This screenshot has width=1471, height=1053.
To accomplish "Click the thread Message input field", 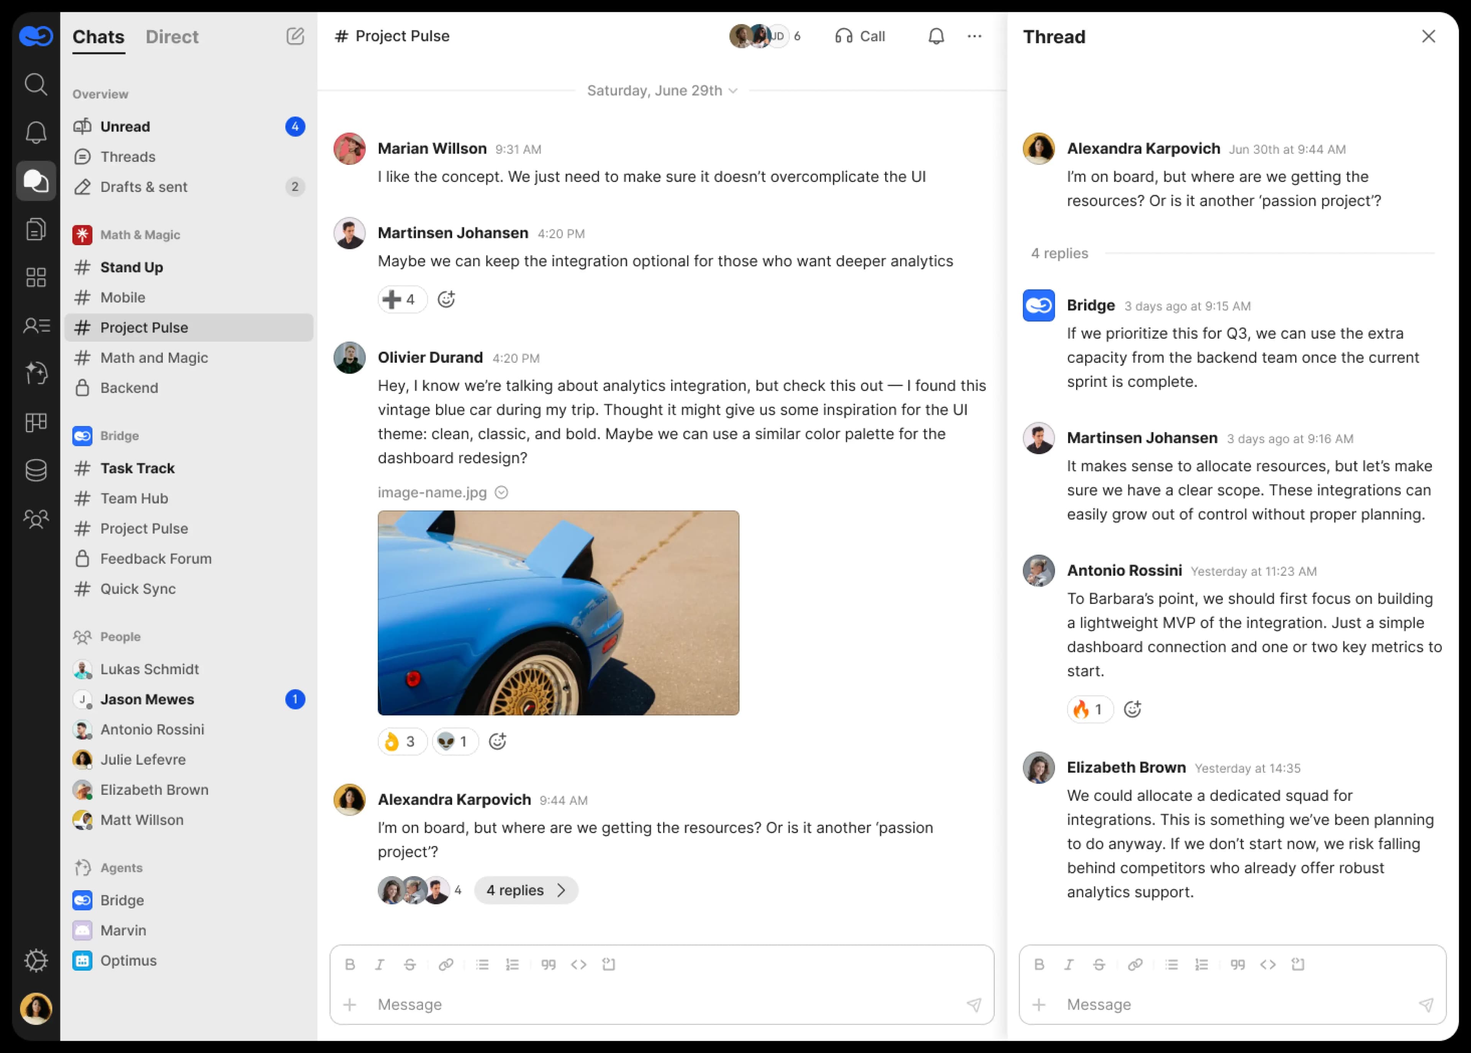I will coord(1232,1004).
